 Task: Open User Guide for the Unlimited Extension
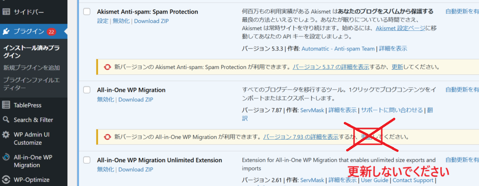375,180
